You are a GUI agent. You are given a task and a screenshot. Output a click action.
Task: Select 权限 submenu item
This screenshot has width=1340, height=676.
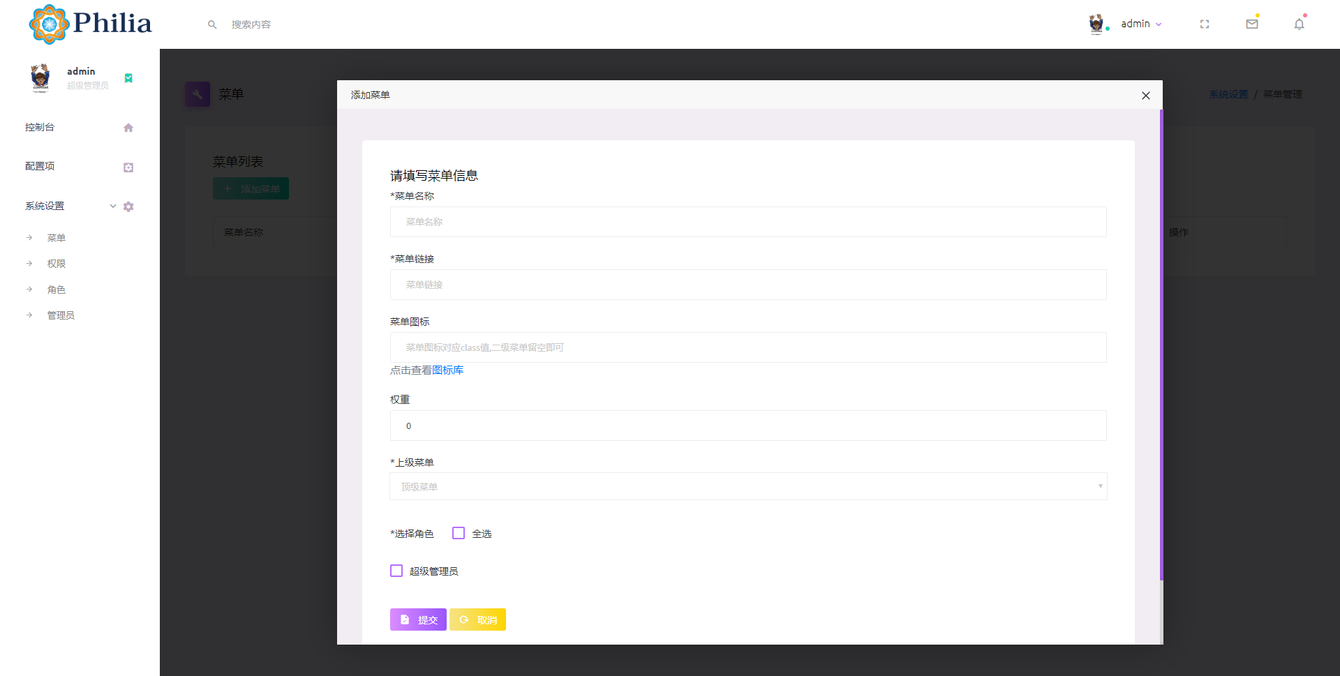coord(57,264)
